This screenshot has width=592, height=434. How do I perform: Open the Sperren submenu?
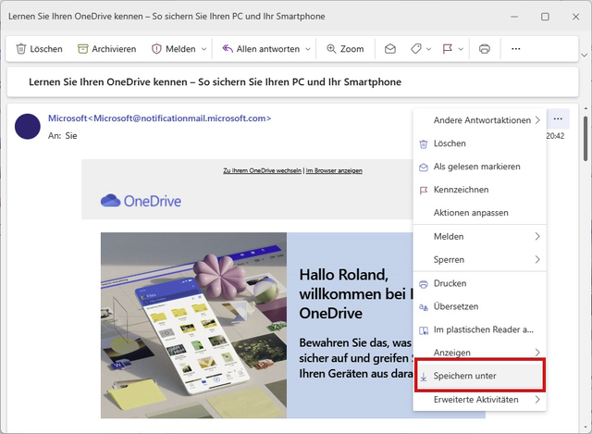pyautogui.click(x=480, y=259)
